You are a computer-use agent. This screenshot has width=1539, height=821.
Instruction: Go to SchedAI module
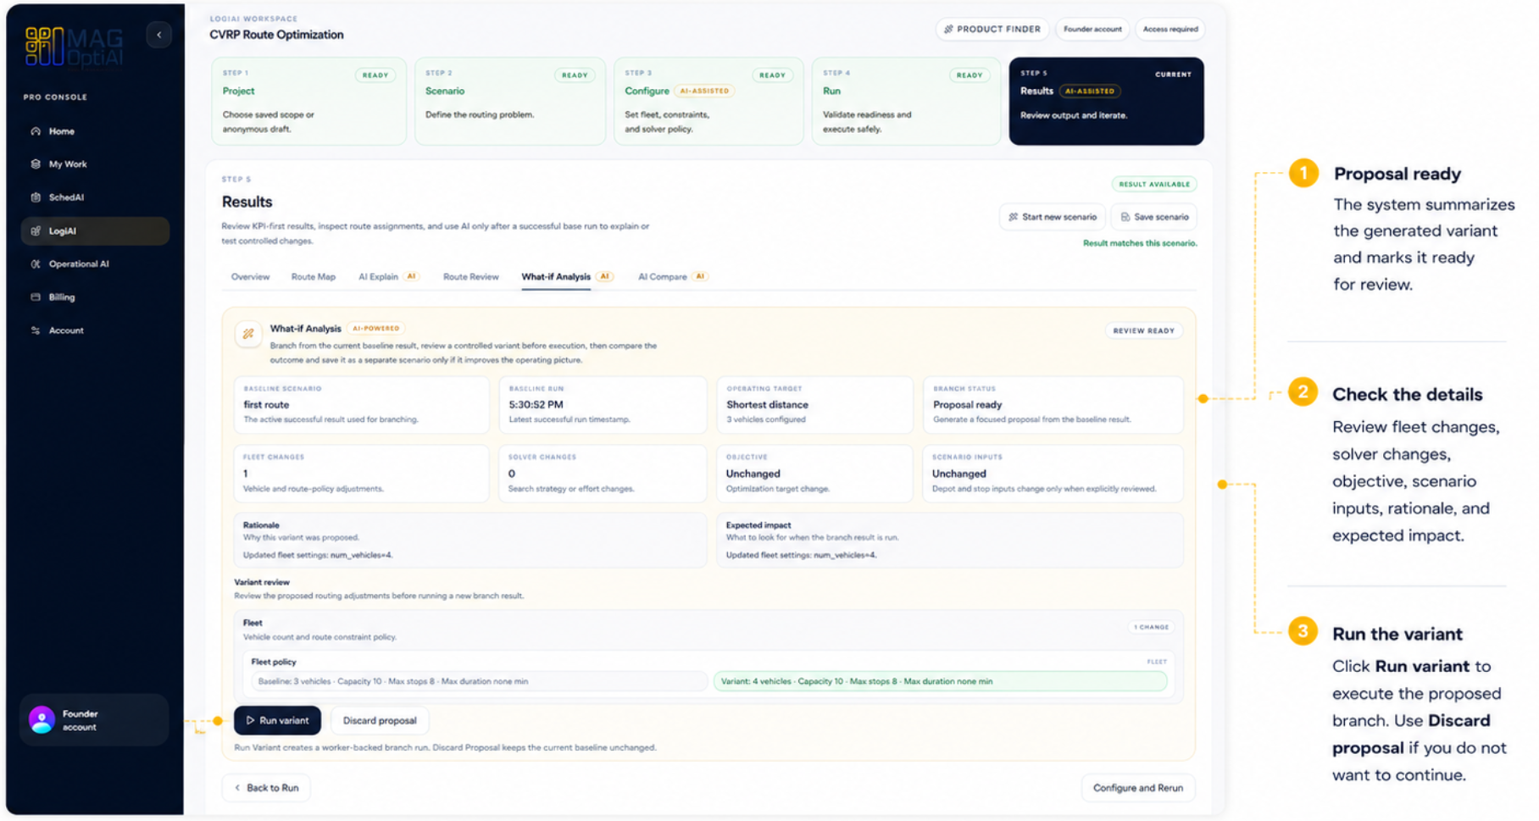[95, 197]
